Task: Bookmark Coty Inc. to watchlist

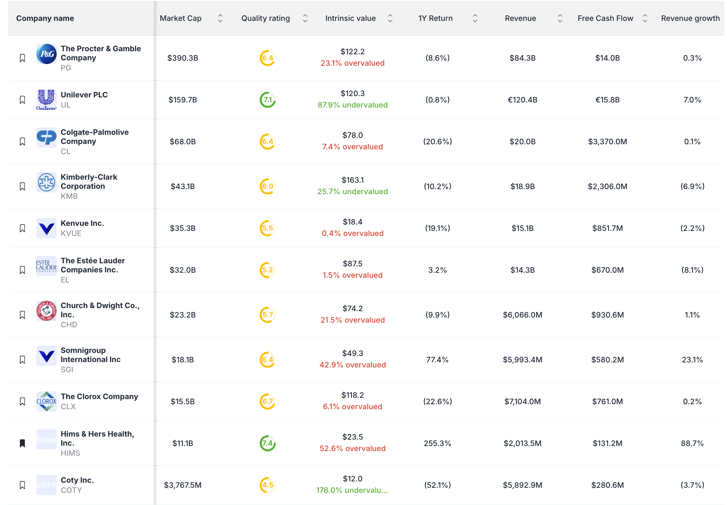Action: click(x=23, y=485)
